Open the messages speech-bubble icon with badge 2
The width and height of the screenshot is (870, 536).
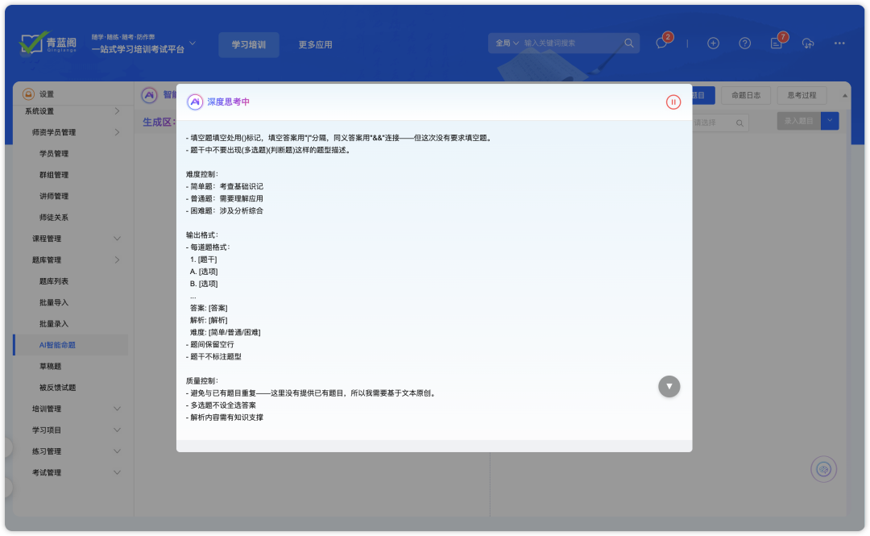661,43
